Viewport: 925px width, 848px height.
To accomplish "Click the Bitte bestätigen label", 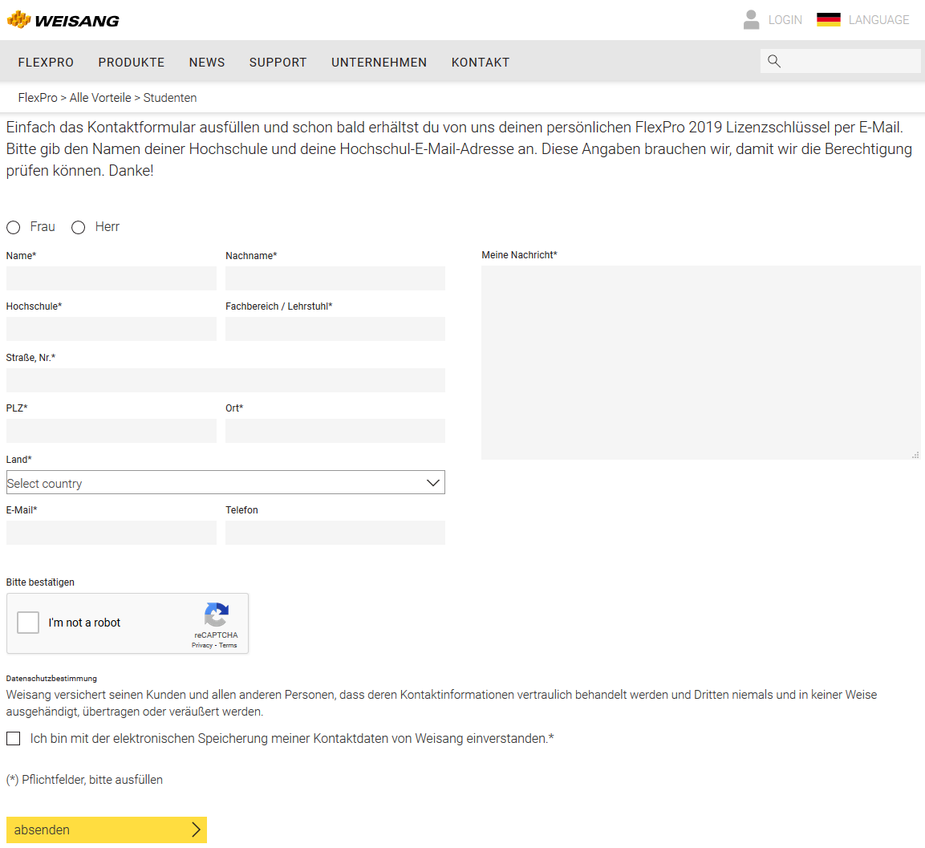I will [x=40, y=582].
